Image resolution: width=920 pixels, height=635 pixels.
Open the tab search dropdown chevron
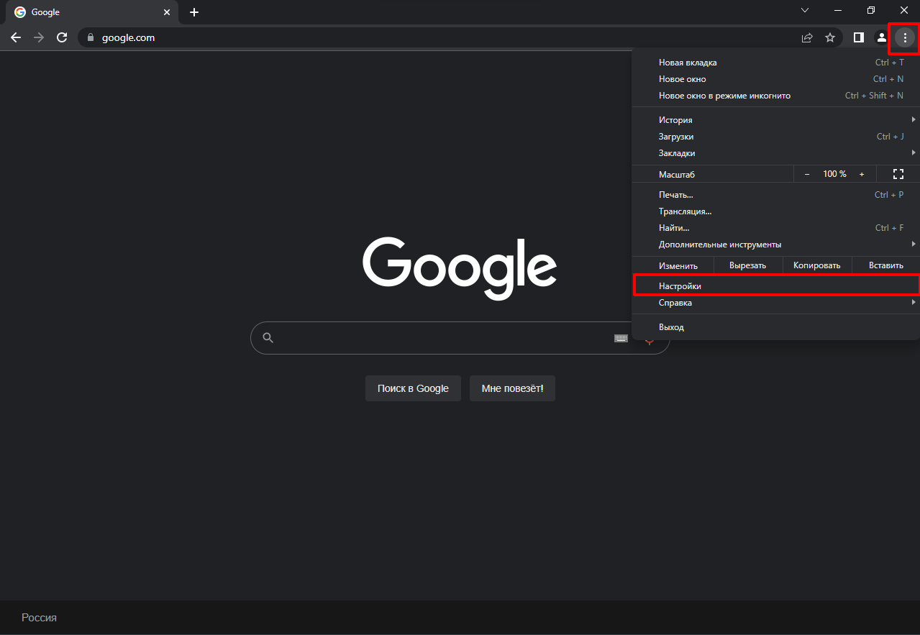coord(805,11)
